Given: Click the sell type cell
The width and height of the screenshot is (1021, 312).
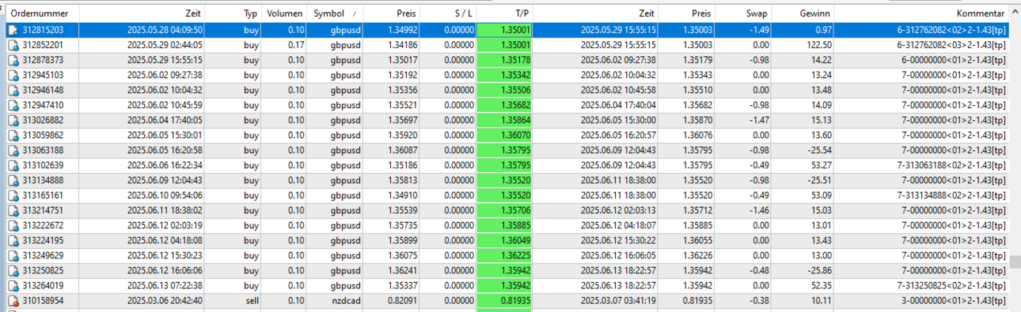Looking at the screenshot, I should (252, 300).
